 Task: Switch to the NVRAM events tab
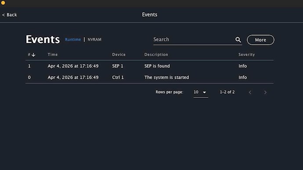click(94, 40)
